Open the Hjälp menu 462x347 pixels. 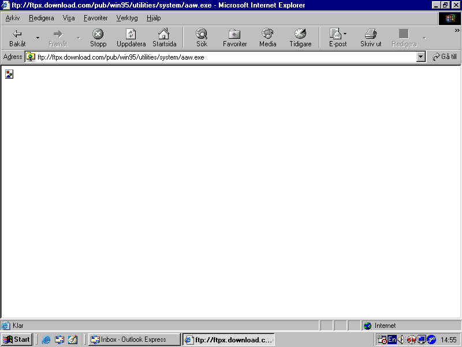tap(154, 19)
